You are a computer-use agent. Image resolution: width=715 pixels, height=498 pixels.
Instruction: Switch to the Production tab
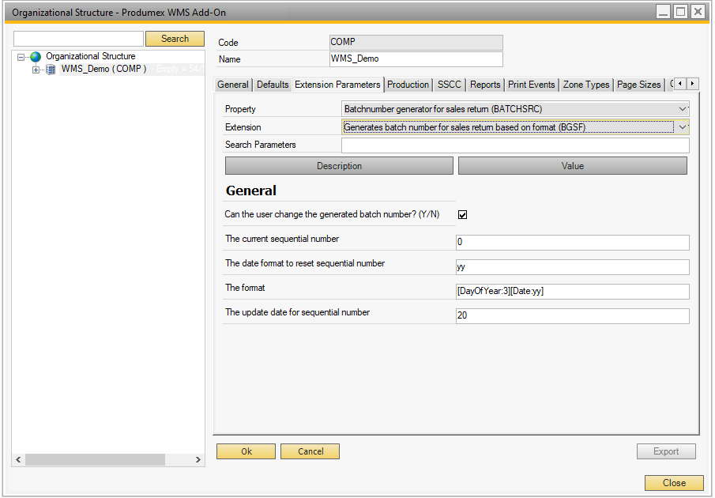(408, 85)
